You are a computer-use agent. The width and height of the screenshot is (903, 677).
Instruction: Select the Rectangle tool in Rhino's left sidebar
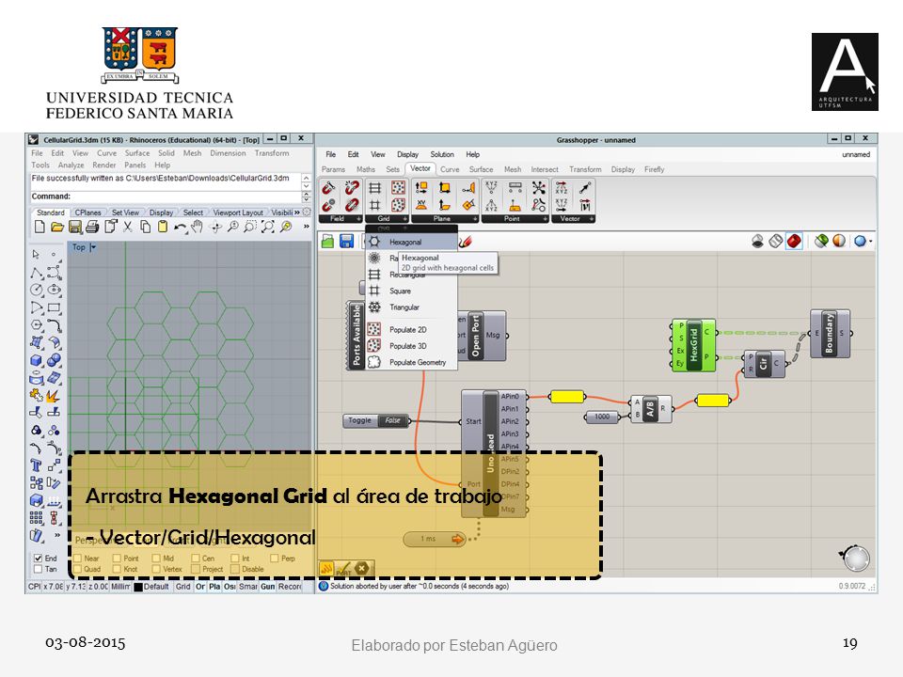pos(55,308)
